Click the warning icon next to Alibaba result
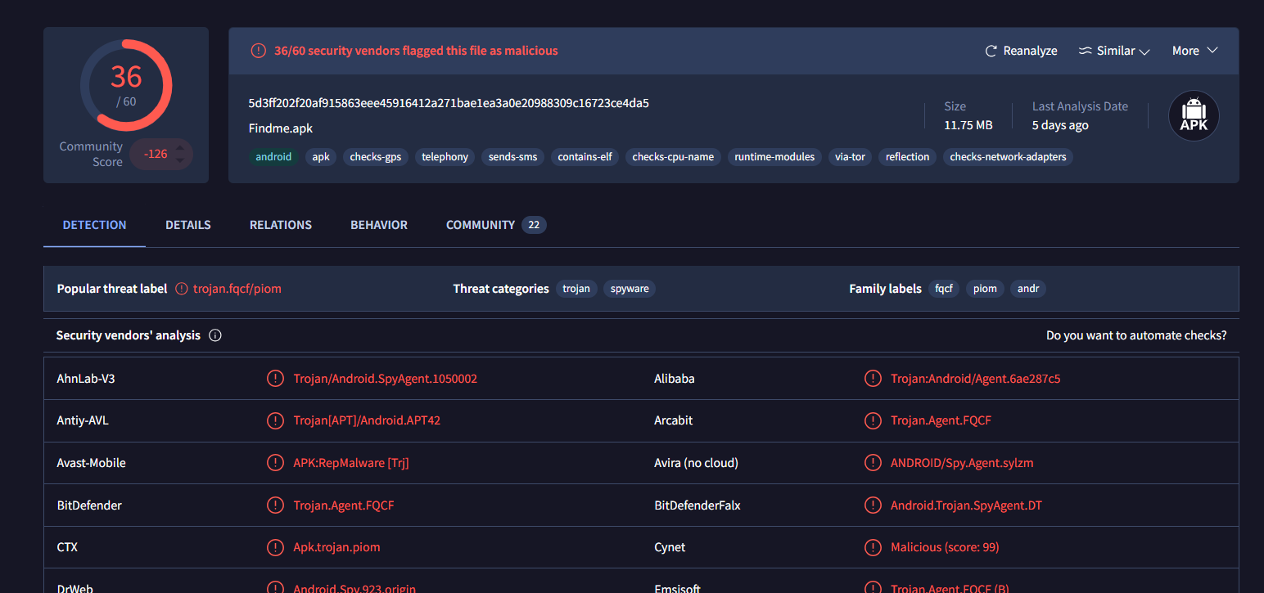Image resolution: width=1264 pixels, height=593 pixels. pyautogui.click(x=873, y=379)
